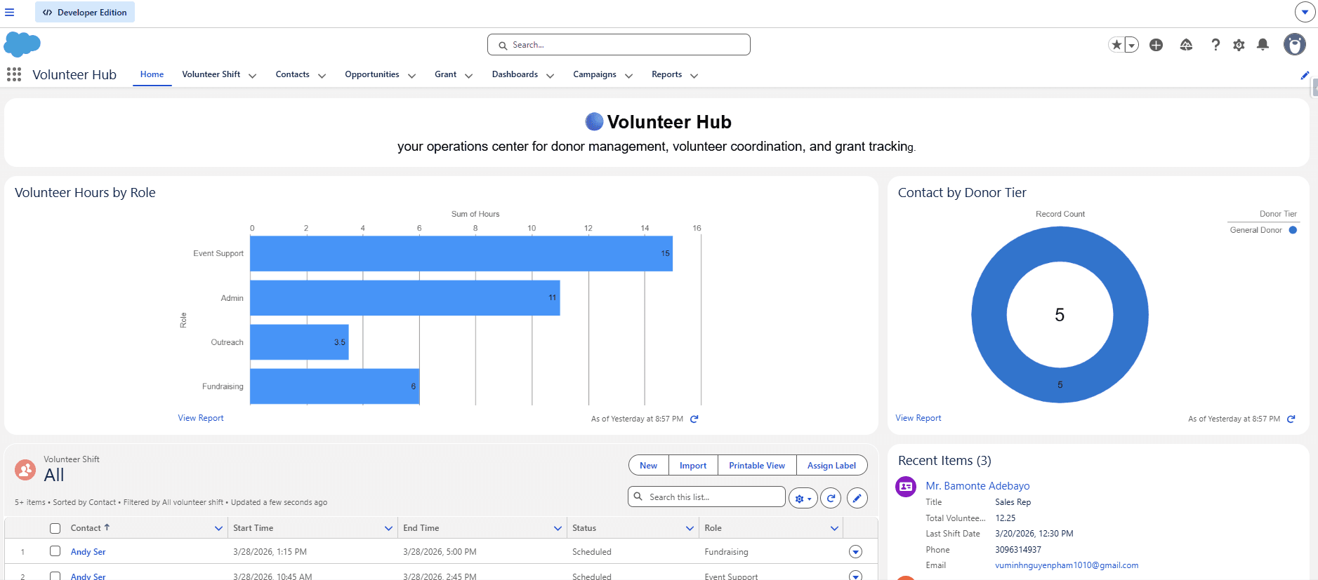Click the Printable View button
The width and height of the screenshot is (1318, 580).
click(x=757, y=466)
